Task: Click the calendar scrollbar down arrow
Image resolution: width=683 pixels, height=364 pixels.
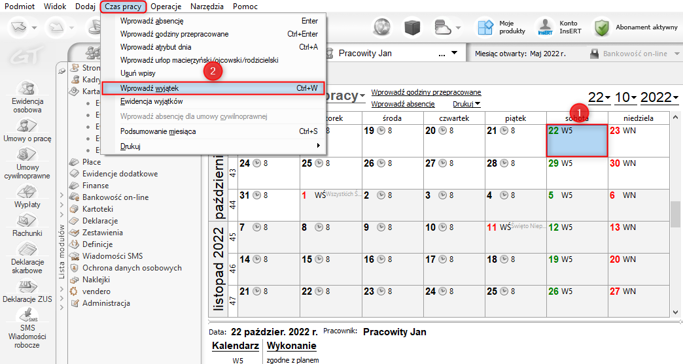Action: (x=675, y=312)
